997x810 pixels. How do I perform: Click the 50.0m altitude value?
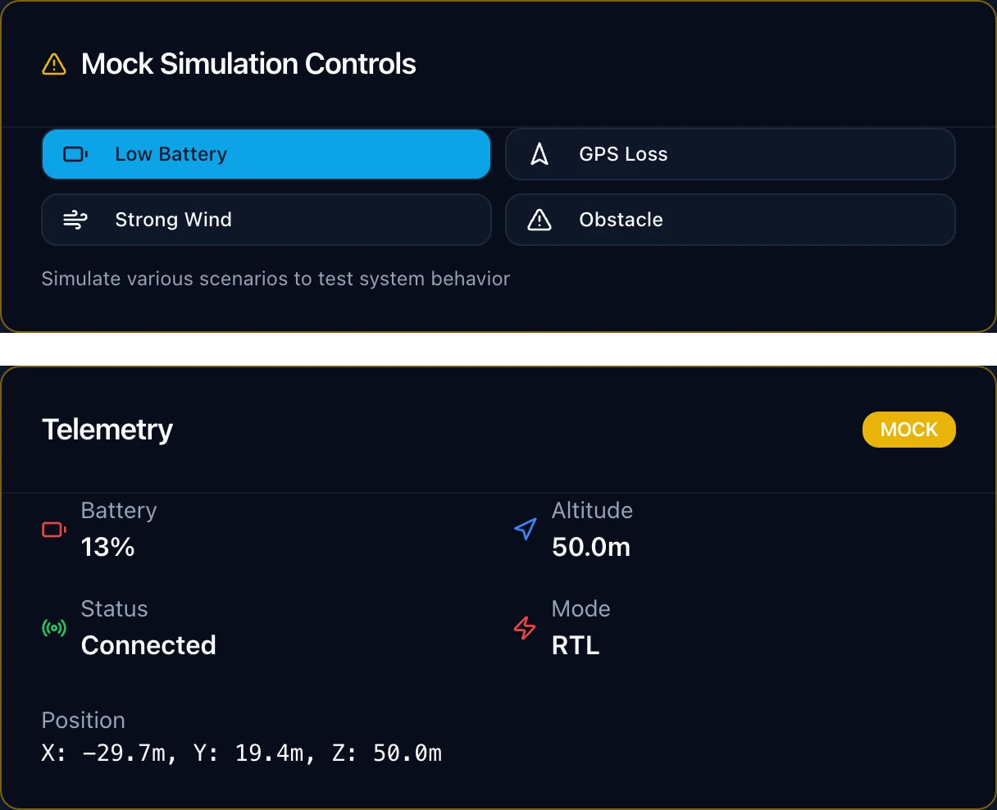pos(591,547)
